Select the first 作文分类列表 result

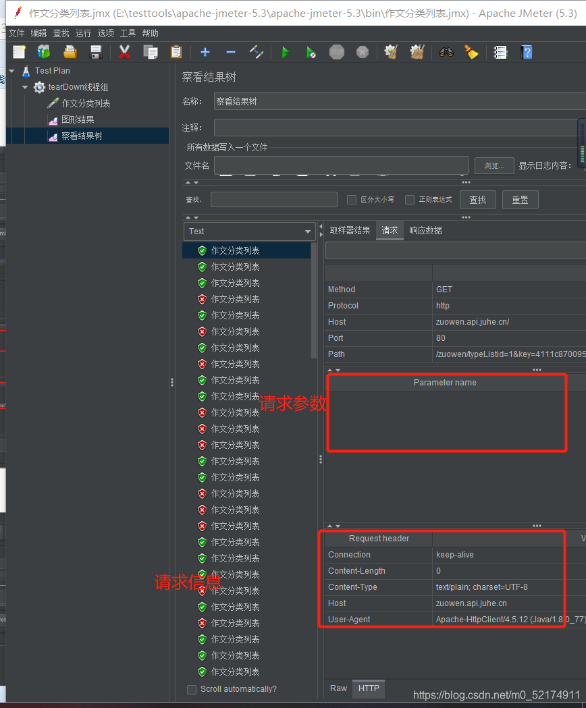point(246,250)
